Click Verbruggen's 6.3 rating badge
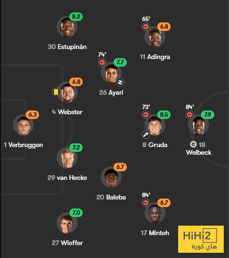229x258 pixels. 32,115
